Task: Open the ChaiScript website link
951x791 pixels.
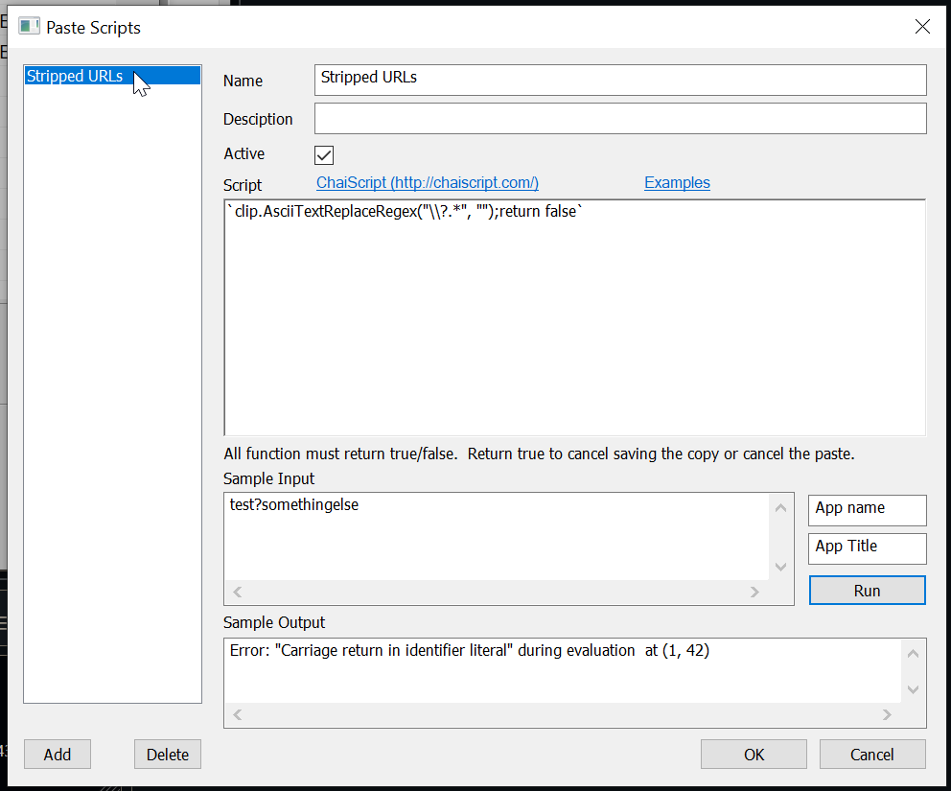Action: [428, 182]
